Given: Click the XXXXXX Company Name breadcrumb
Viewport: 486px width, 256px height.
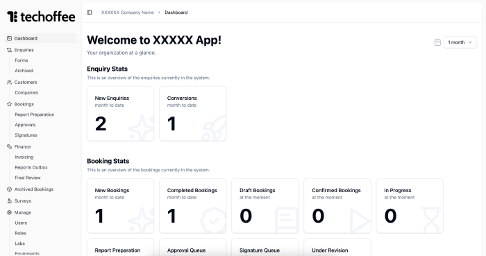Looking at the screenshot, I should click(x=127, y=12).
